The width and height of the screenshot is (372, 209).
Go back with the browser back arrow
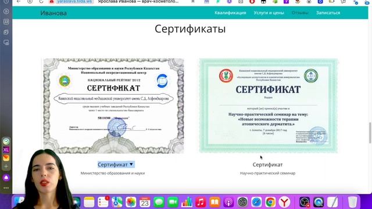[x=19, y=1]
